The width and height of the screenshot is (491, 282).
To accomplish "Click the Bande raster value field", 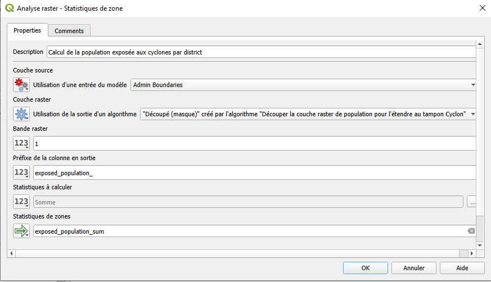I will (253, 144).
